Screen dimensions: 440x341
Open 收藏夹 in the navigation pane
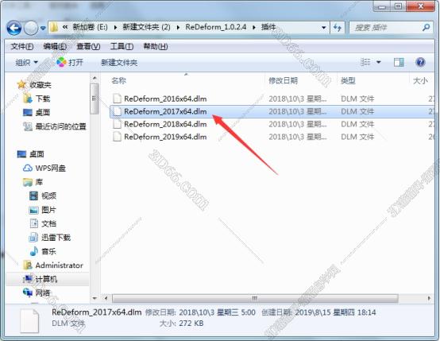pyautogui.click(x=41, y=84)
